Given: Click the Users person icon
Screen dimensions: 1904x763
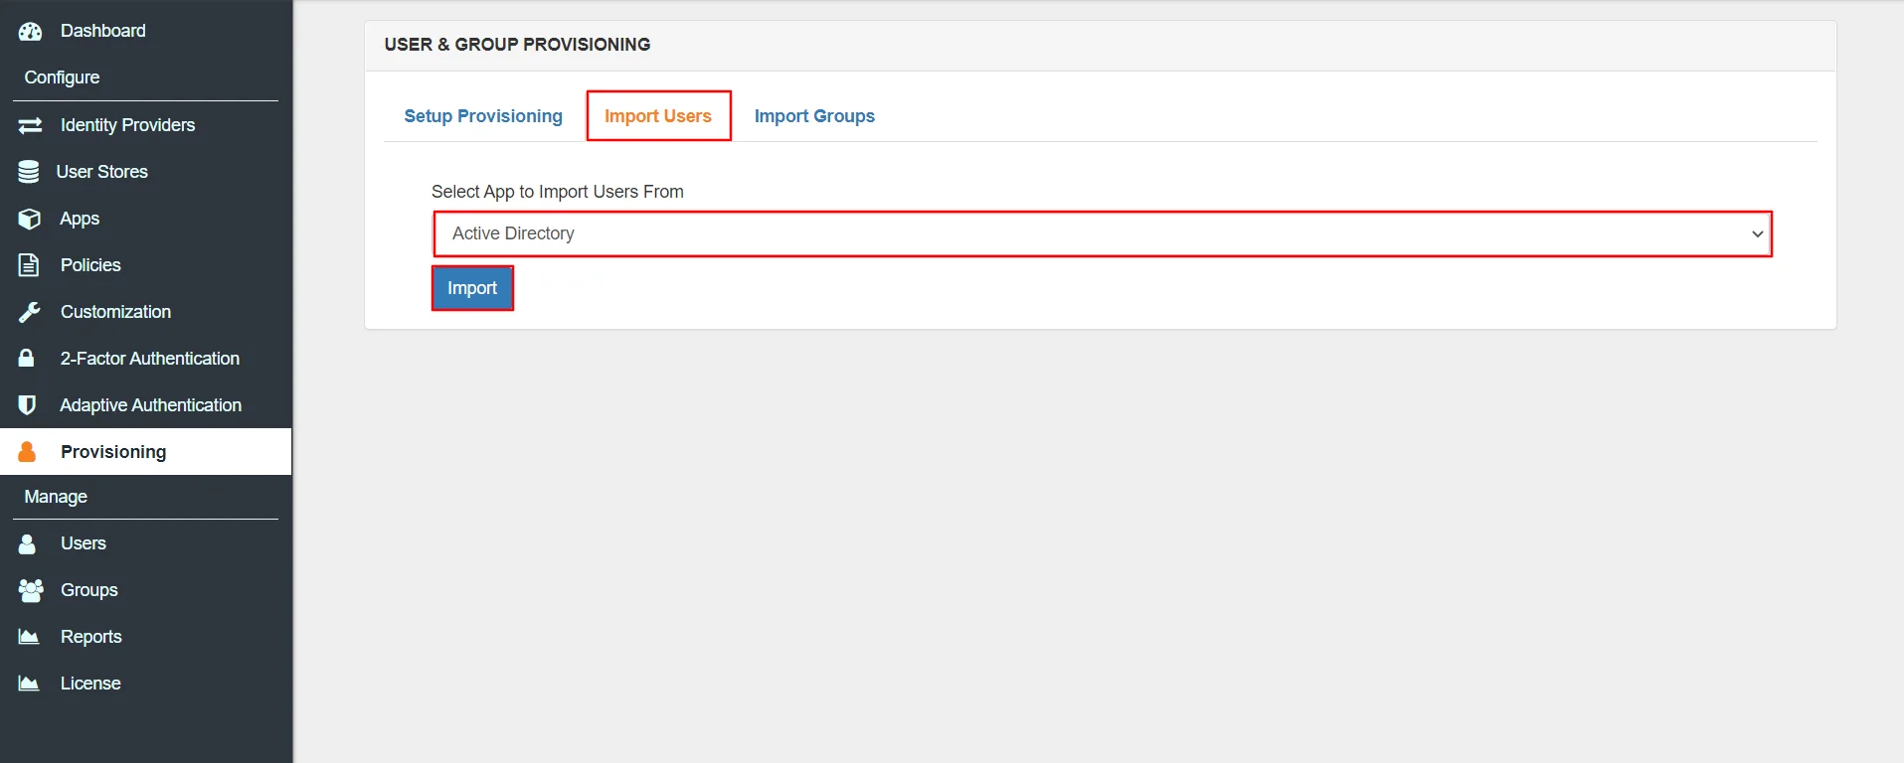Looking at the screenshot, I should (27, 543).
